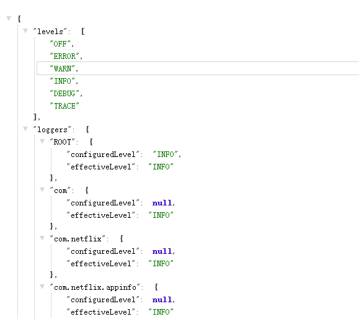Collapse the "loggers" object
The height and width of the screenshot is (319, 359).
coord(25,129)
